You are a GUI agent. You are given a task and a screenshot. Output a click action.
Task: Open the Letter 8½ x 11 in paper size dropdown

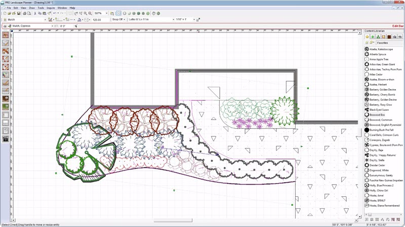point(151,19)
